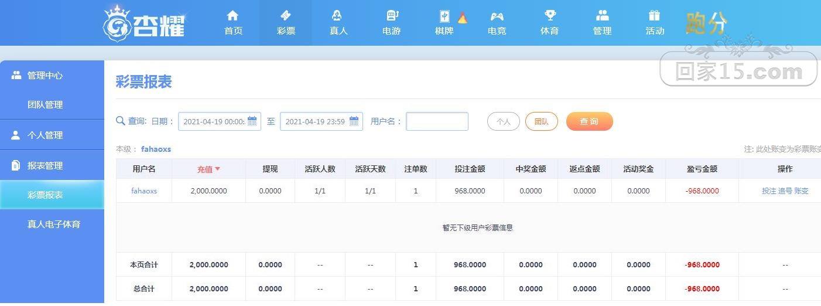This screenshot has height=306, width=821.
Task: Click the orange 查询 button
Action: 590,121
